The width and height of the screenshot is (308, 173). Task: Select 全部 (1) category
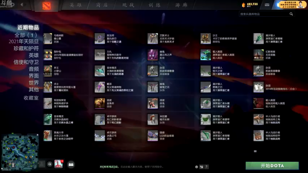pos(26,35)
